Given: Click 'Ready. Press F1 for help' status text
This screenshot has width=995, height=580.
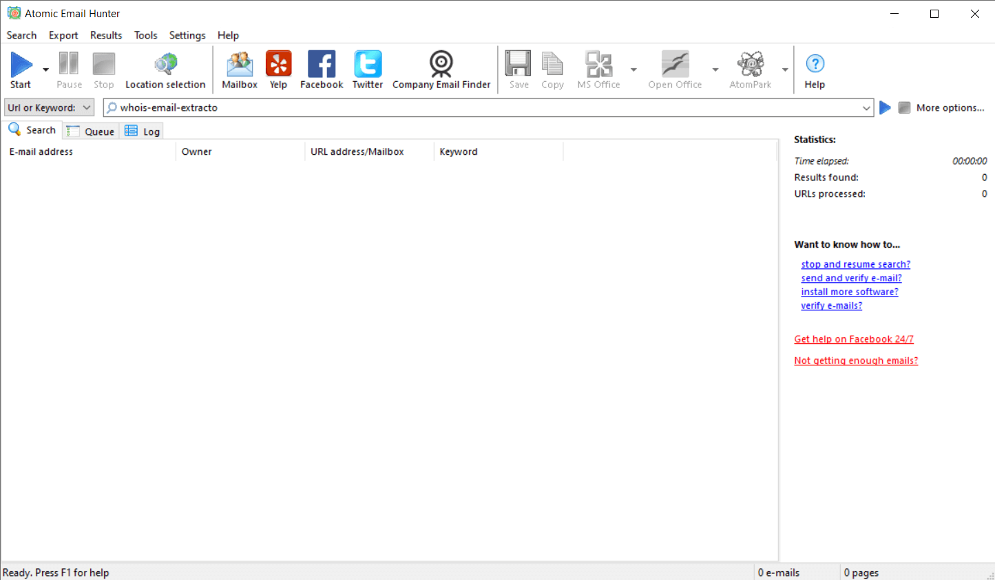Looking at the screenshot, I should (56, 572).
